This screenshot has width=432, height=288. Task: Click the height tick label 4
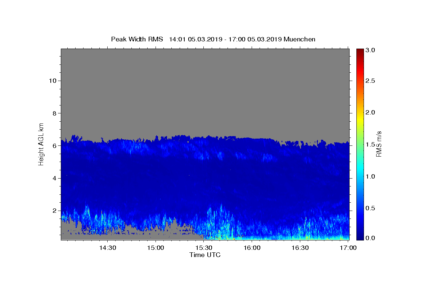click(55, 178)
